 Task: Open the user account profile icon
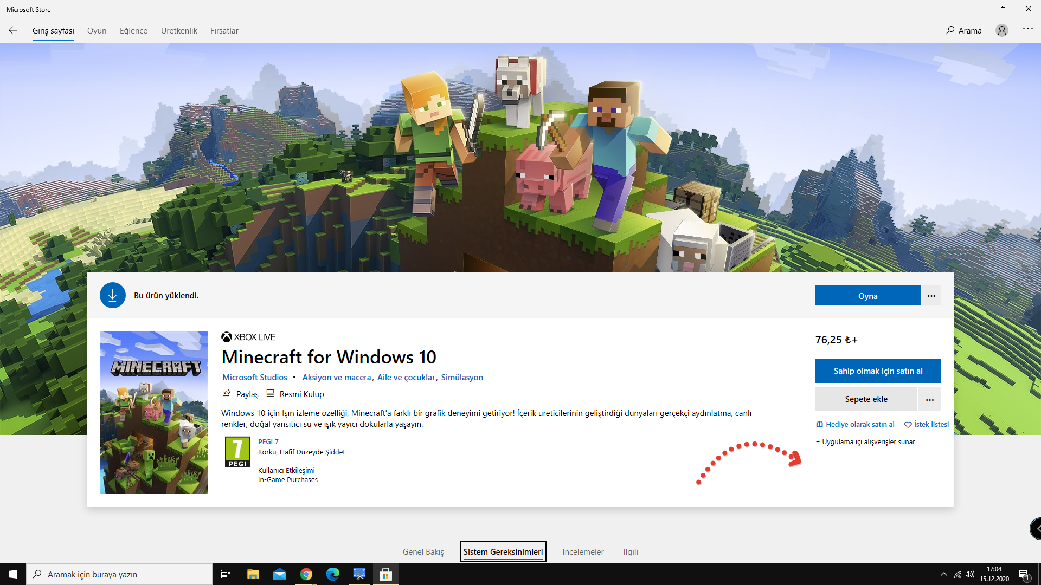tap(1001, 30)
